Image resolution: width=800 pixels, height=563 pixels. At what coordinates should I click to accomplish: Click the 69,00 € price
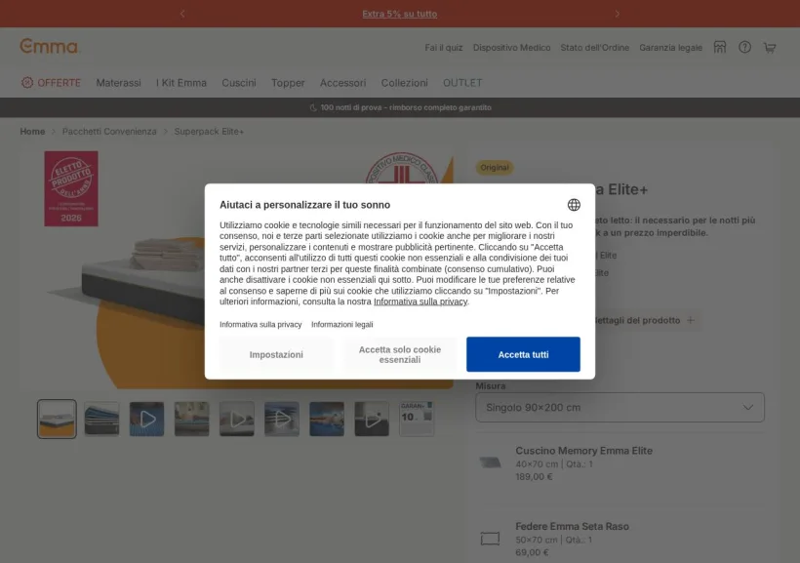532,552
